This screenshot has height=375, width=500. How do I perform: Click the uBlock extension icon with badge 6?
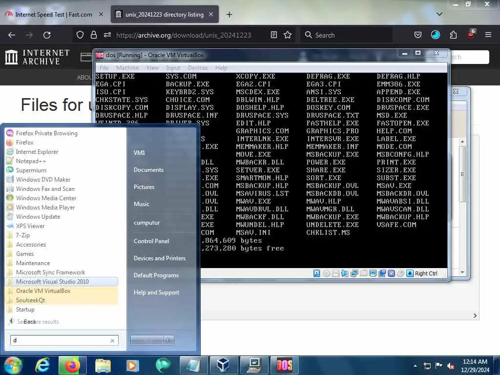(471, 34)
